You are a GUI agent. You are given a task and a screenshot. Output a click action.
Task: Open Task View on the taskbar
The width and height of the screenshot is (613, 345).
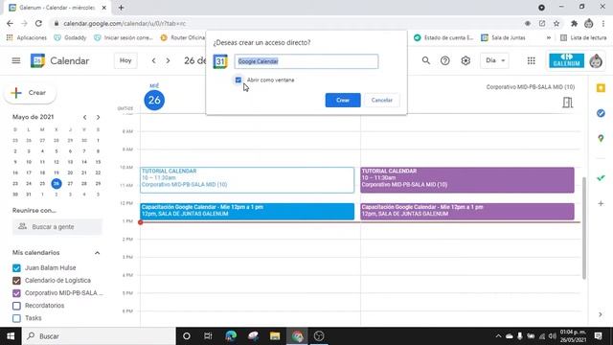point(208,336)
